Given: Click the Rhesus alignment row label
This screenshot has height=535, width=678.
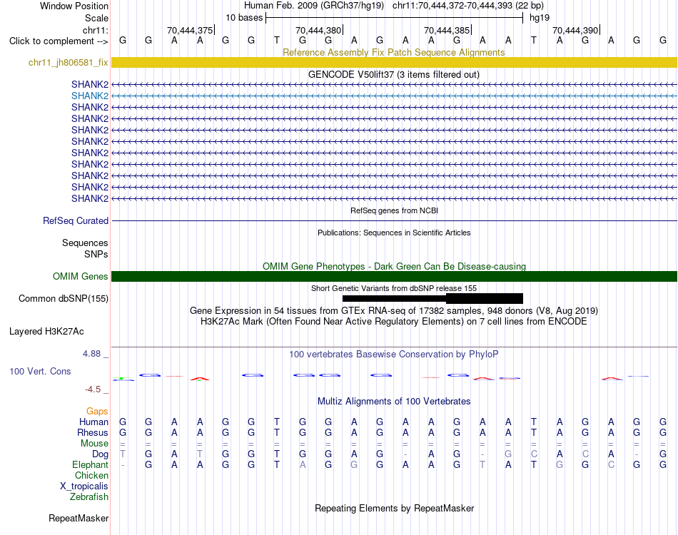Looking at the screenshot, I should pos(93,432).
